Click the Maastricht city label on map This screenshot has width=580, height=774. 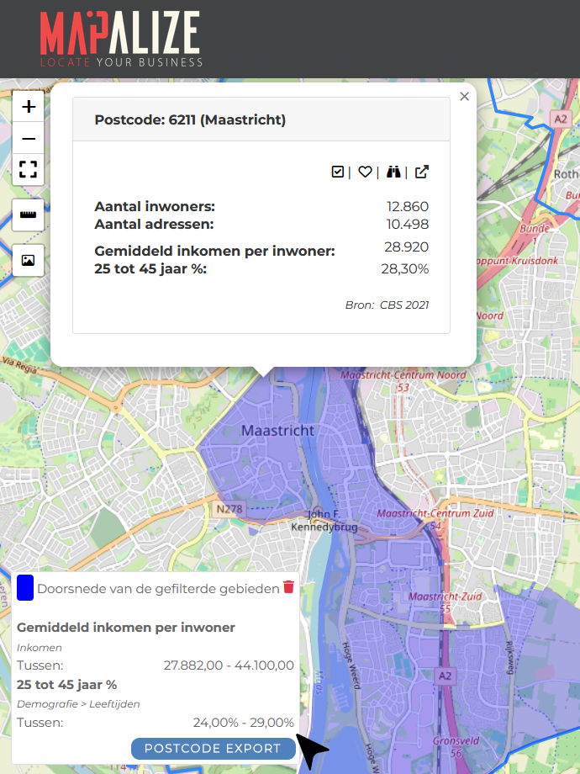[x=277, y=431]
